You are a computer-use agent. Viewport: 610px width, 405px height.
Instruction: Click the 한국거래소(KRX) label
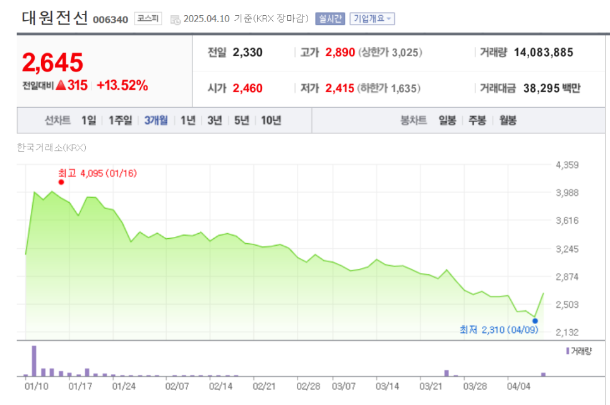[51, 148]
